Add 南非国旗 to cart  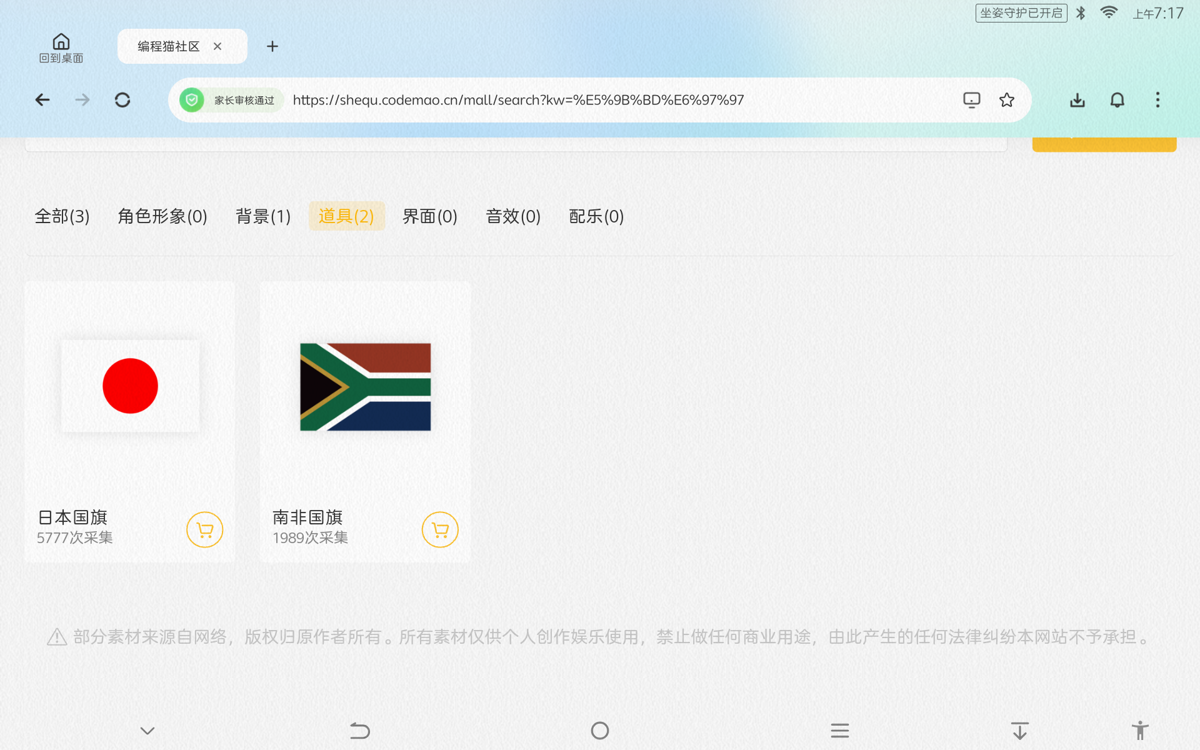pos(441,530)
